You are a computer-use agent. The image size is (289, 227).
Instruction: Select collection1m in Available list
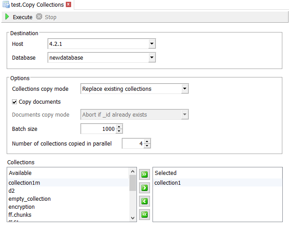24,183
